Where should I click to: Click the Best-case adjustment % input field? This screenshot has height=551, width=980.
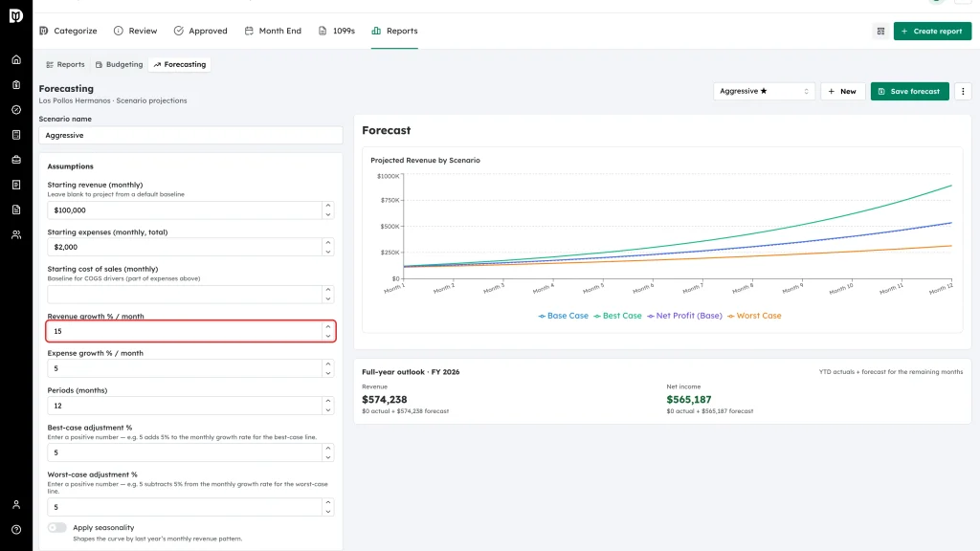[185, 452]
